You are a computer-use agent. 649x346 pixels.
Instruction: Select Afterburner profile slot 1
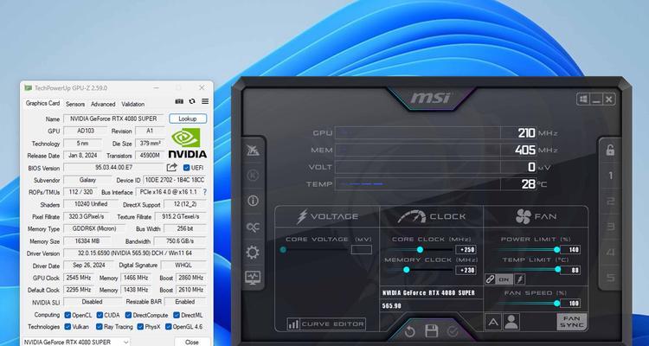coord(610,176)
